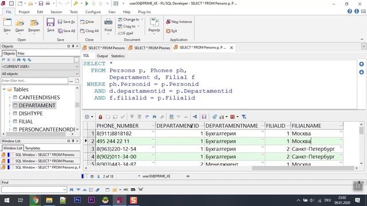367x206 pixels.
Task: Click the vertical scrollbar of the result grid
Action: tap(361, 144)
